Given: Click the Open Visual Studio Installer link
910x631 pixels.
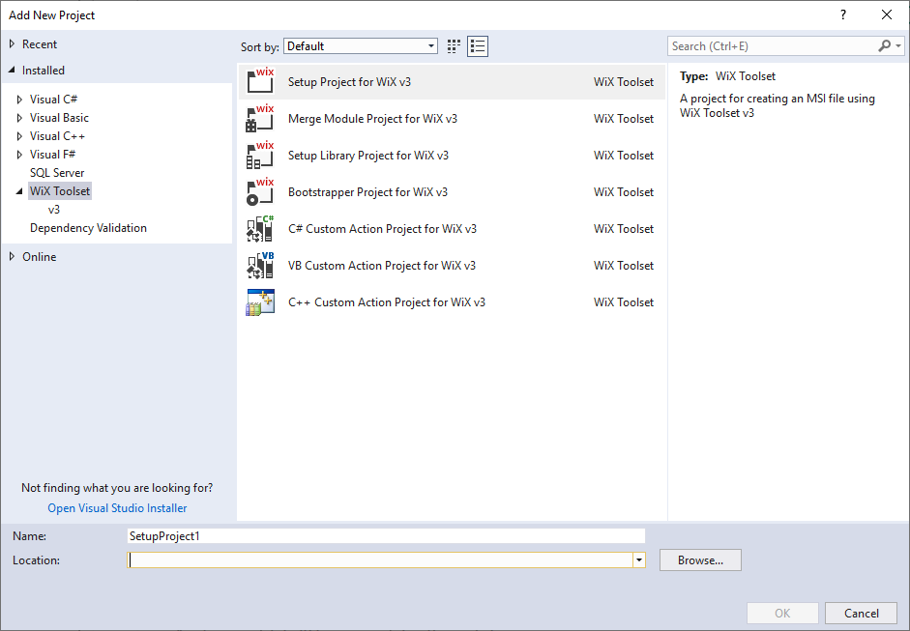Looking at the screenshot, I should pyautogui.click(x=117, y=507).
